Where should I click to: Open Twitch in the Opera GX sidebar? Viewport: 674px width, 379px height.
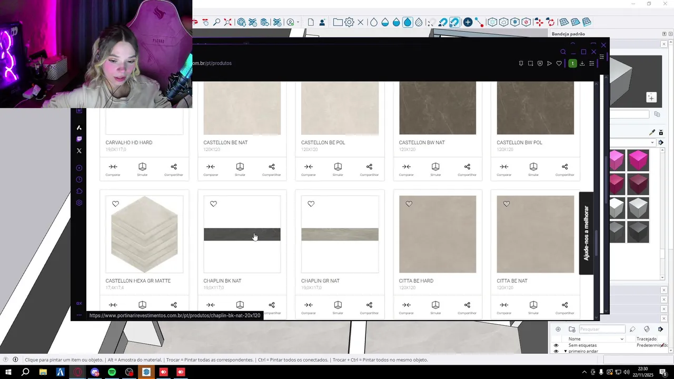(79, 139)
